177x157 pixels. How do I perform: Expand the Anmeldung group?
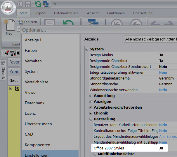91,96
